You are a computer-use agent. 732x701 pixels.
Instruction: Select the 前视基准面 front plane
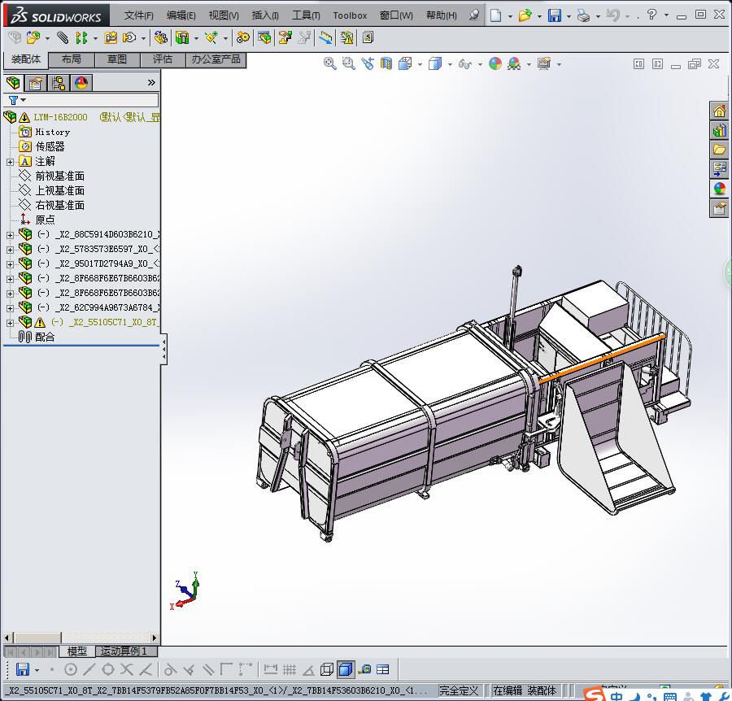point(59,176)
